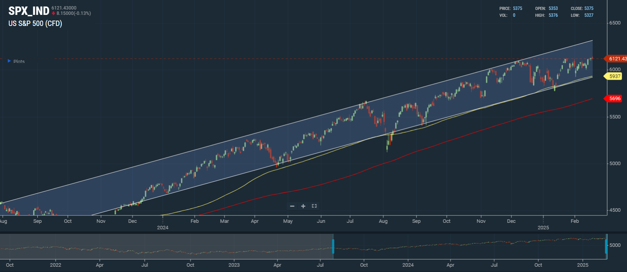This screenshot has height=272, width=627.
Task: Click the selected range in the overview navigator
Action: pyautogui.click(x=470, y=246)
